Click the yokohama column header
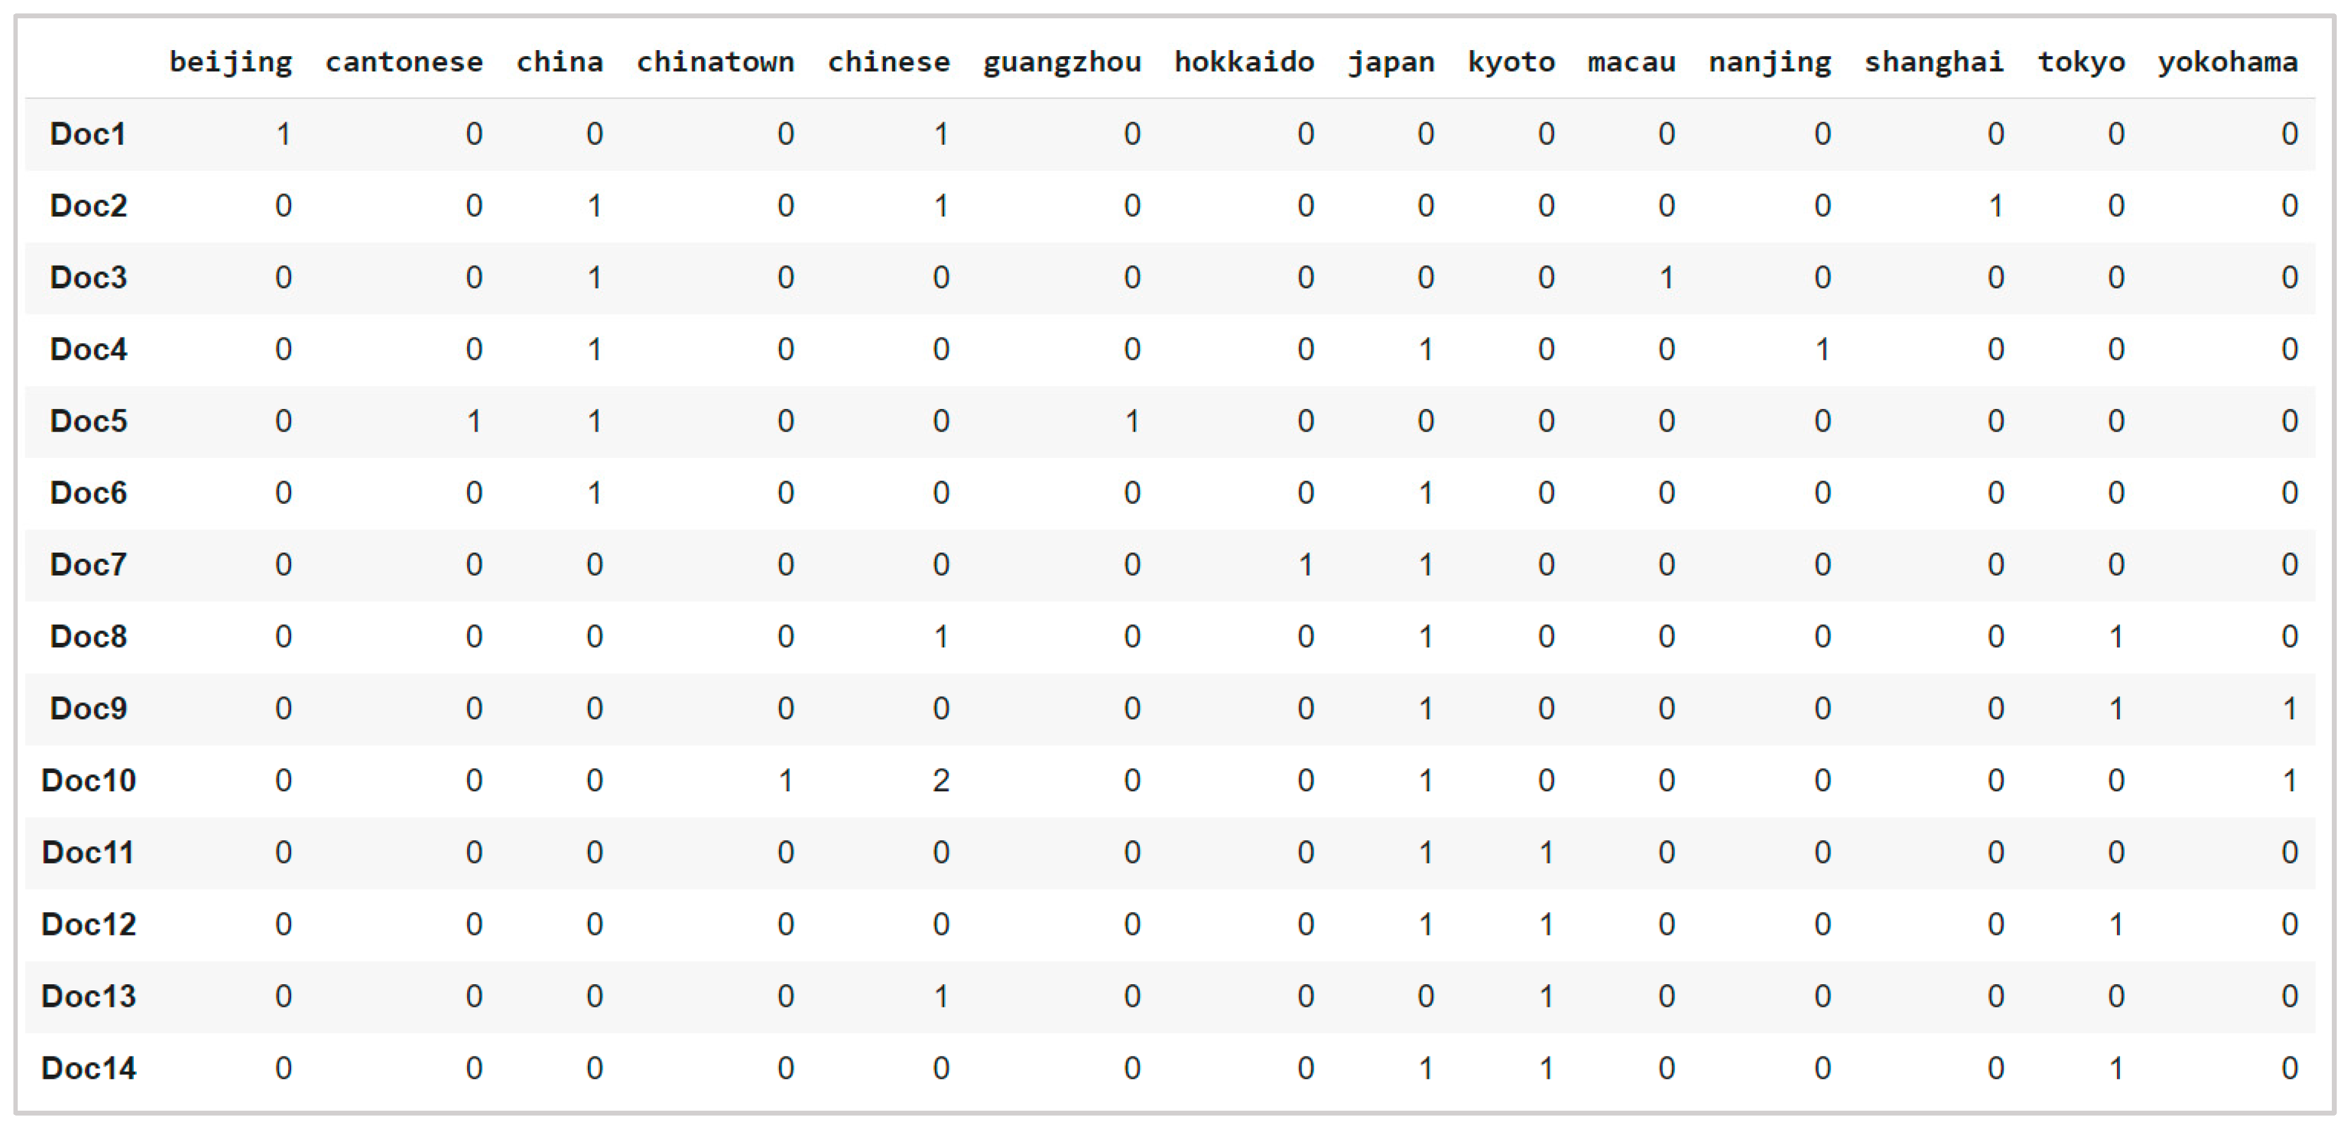The width and height of the screenshot is (2352, 1129). (2227, 62)
